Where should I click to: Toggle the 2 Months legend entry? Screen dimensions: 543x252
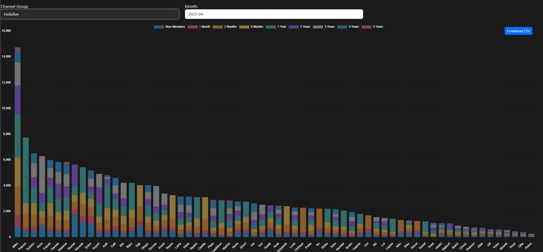coord(225,27)
